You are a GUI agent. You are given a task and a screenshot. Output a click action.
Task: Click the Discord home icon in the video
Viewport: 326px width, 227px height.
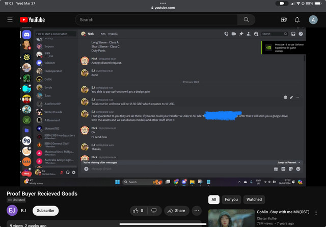point(27,35)
